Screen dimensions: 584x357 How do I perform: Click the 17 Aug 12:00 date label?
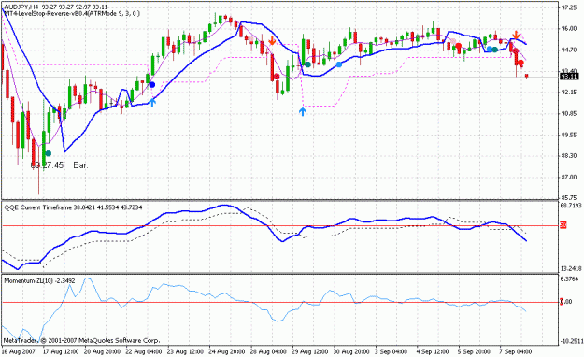point(61,351)
